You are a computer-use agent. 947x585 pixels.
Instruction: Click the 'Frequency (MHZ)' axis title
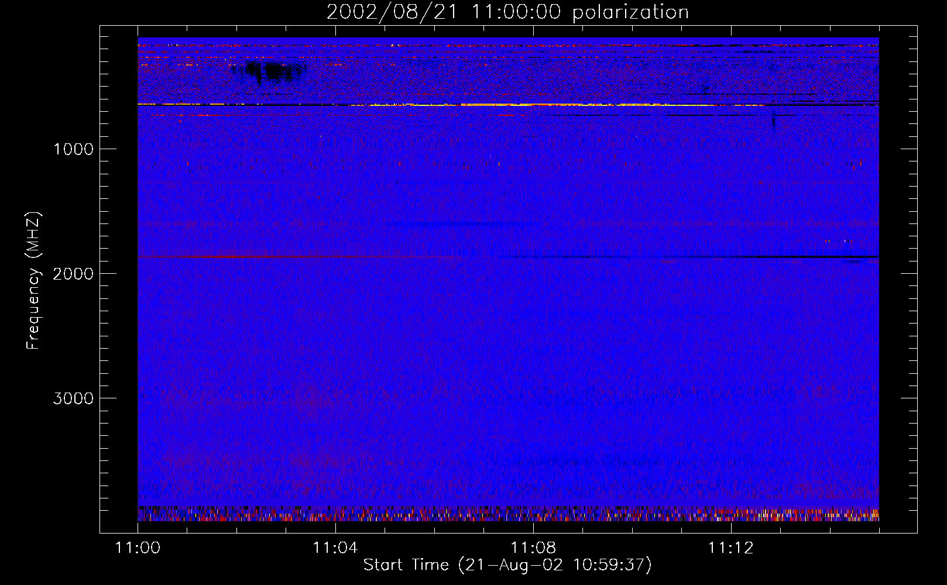[x=33, y=281]
